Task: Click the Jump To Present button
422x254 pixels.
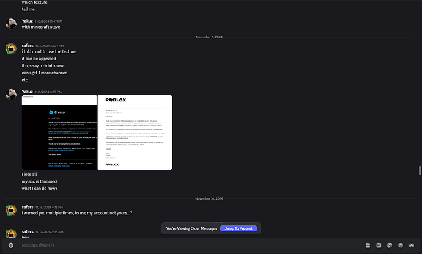Action: pyautogui.click(x=239, y=228)
